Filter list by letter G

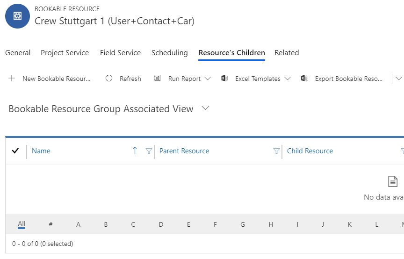click(x=243, y=224)
